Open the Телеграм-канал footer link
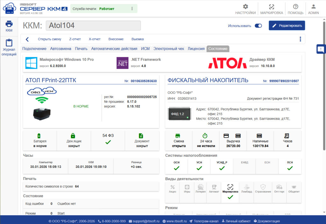The image size is (326, 224). click(x=203, y=221)
